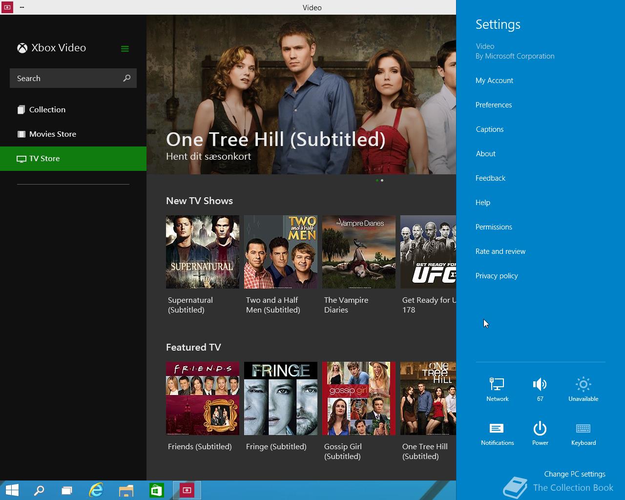Open The Vampire Diaries poster

tap(359, 252)
